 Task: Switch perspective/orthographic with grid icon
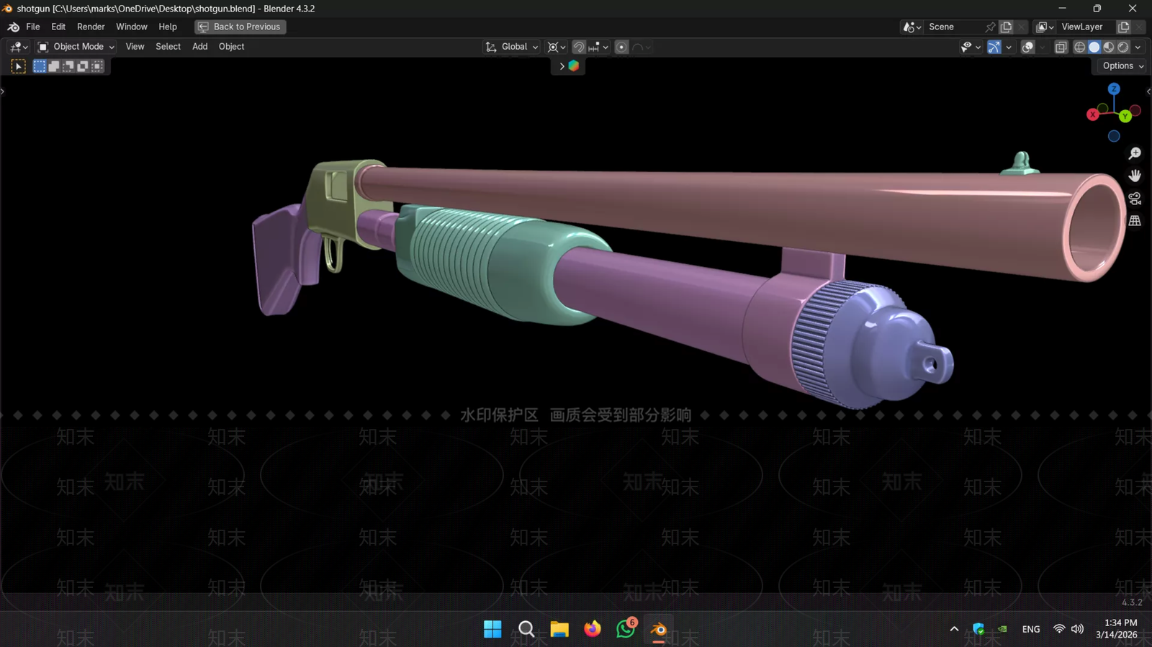tap(1135, 220)
